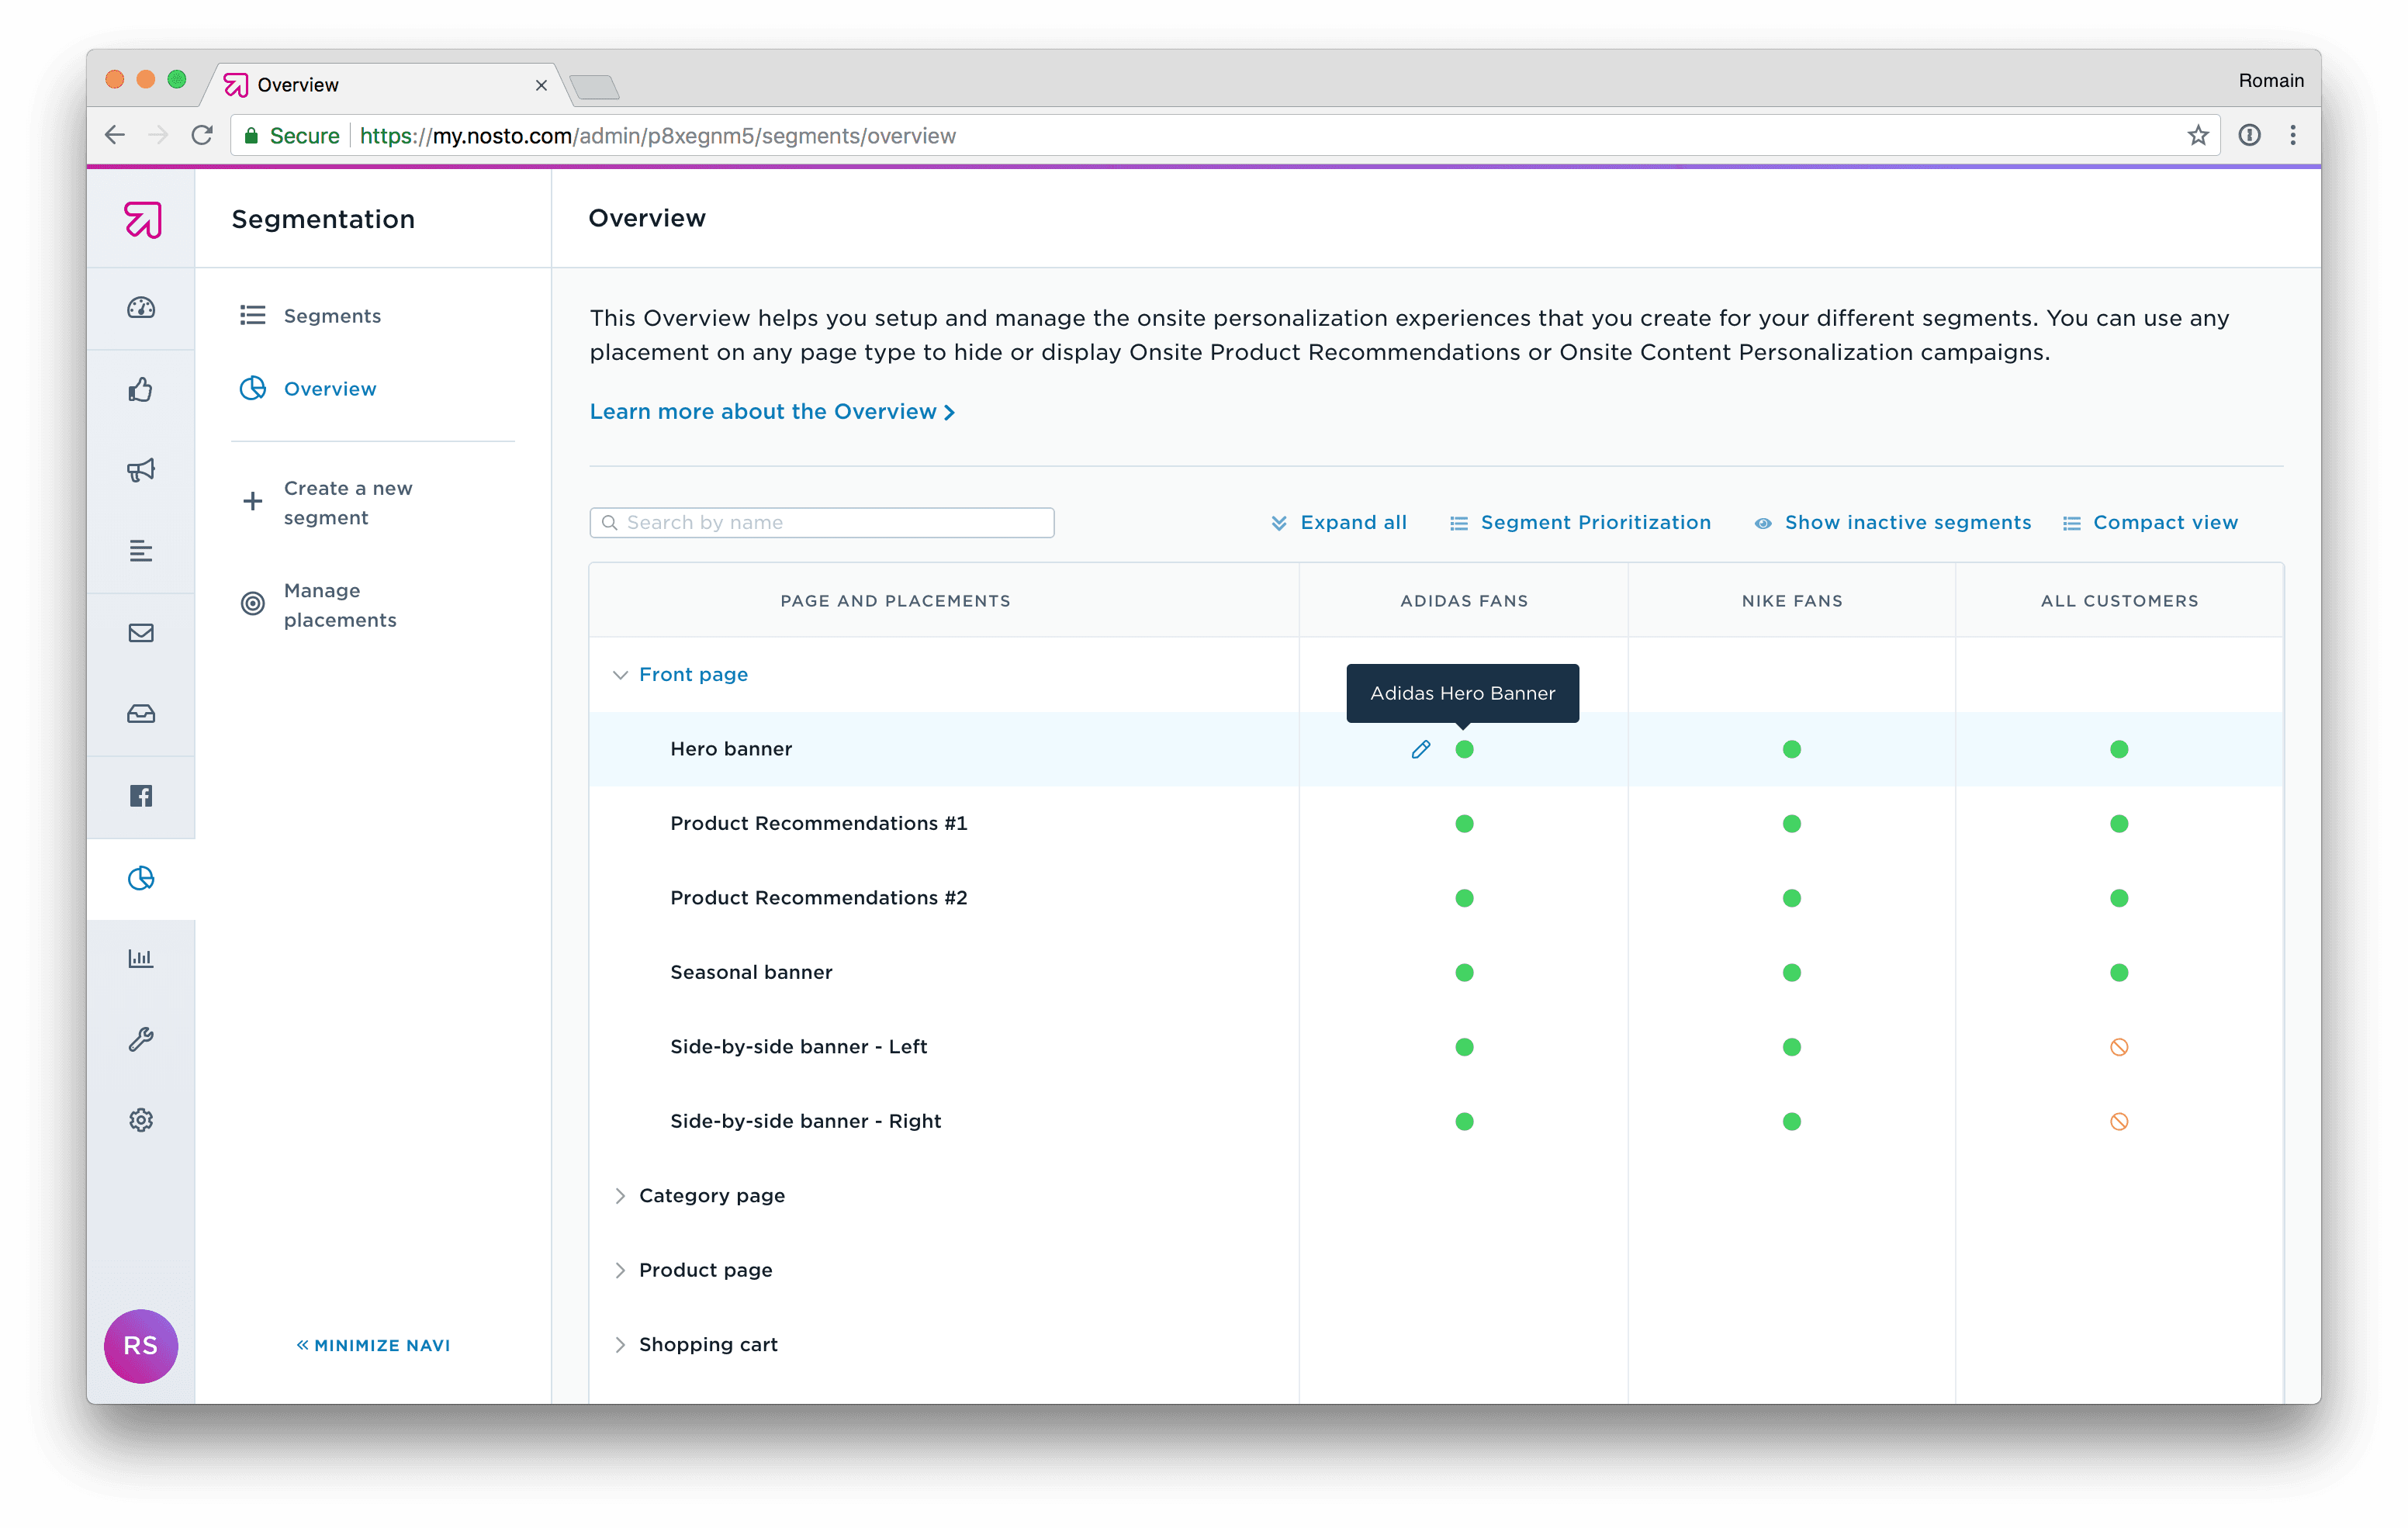Click Nike Fans Product Recommendations #2 dot
Screen dimensions: 2408x1528
[1792, 898]
